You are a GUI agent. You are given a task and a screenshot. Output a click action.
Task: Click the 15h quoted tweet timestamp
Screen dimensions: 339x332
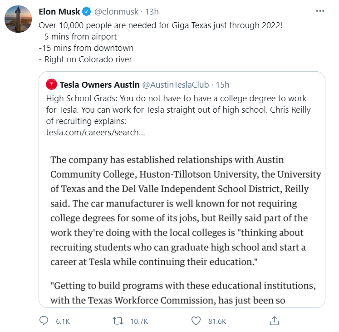pos(222,84)
